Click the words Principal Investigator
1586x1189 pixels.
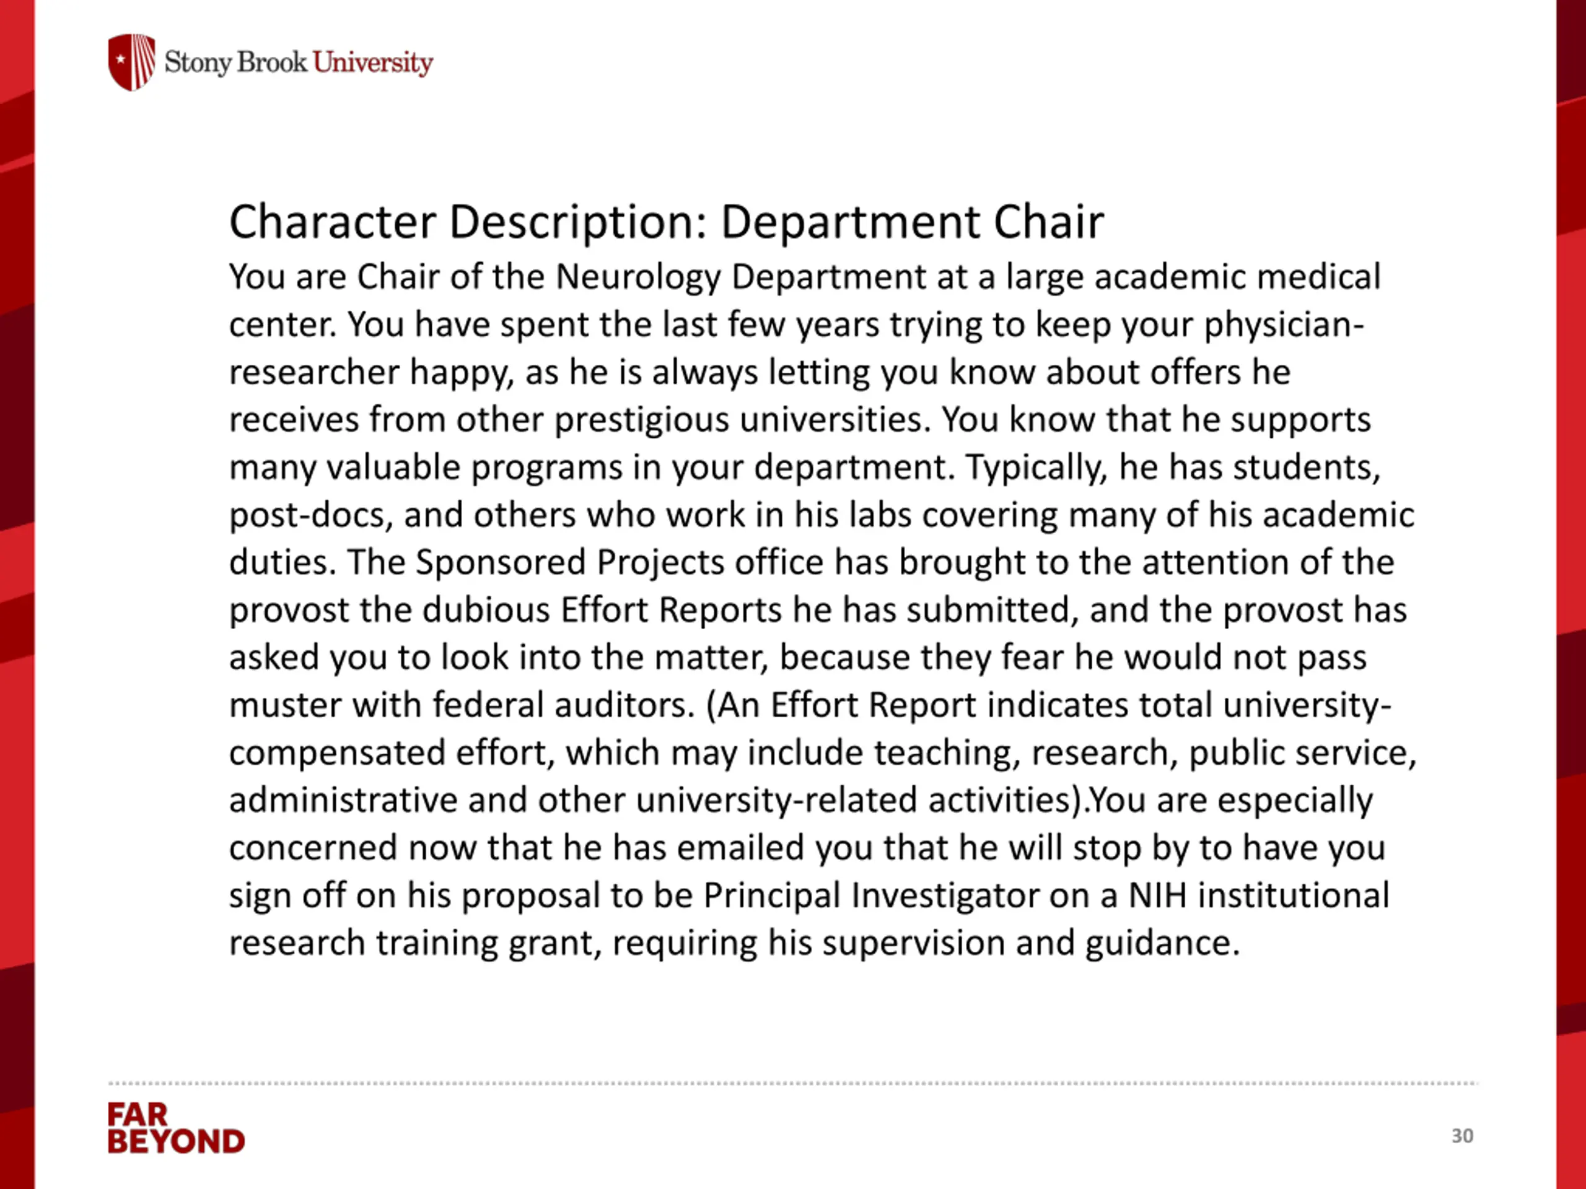[x=870, y=896]
